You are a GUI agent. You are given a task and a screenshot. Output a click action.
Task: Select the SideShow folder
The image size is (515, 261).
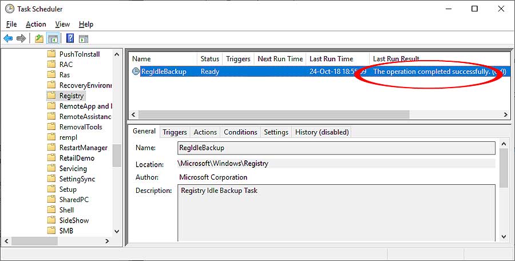74,220
